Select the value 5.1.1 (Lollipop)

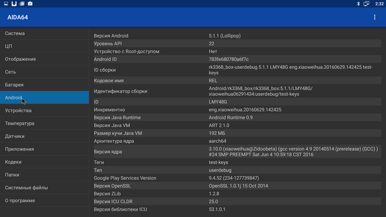[225, 36]
